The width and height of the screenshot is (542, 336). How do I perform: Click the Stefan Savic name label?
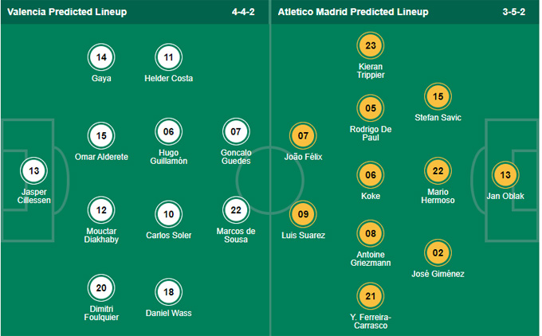[x=438, y=117]
